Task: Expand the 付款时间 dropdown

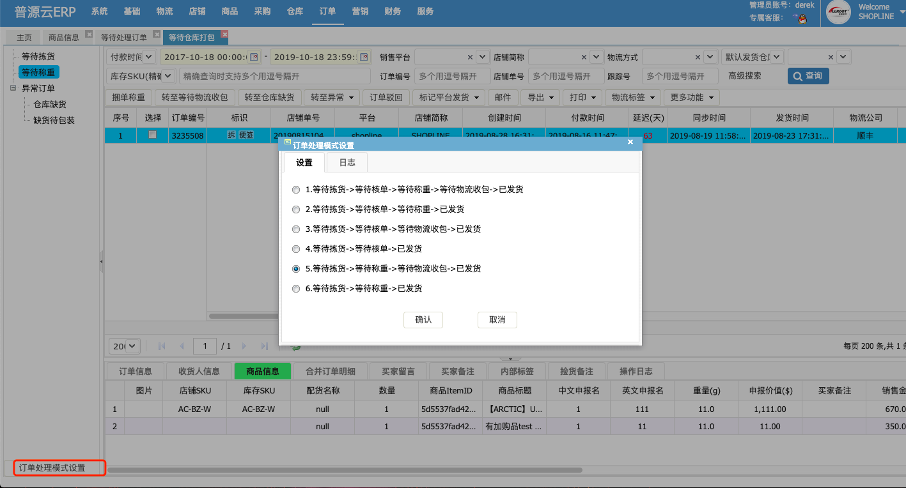Action: [149, 57]
